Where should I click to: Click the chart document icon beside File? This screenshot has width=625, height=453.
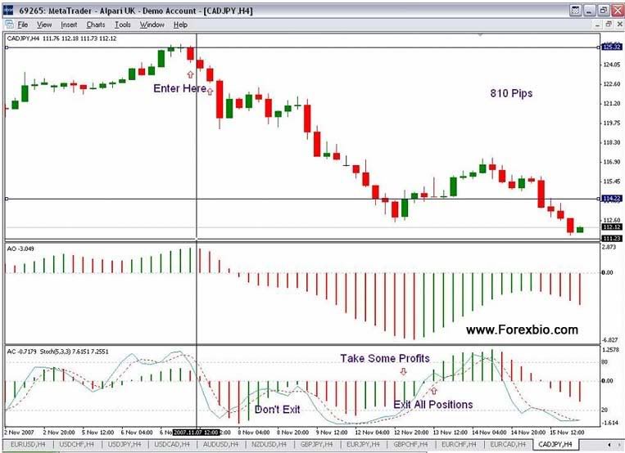tap(9, 25)
